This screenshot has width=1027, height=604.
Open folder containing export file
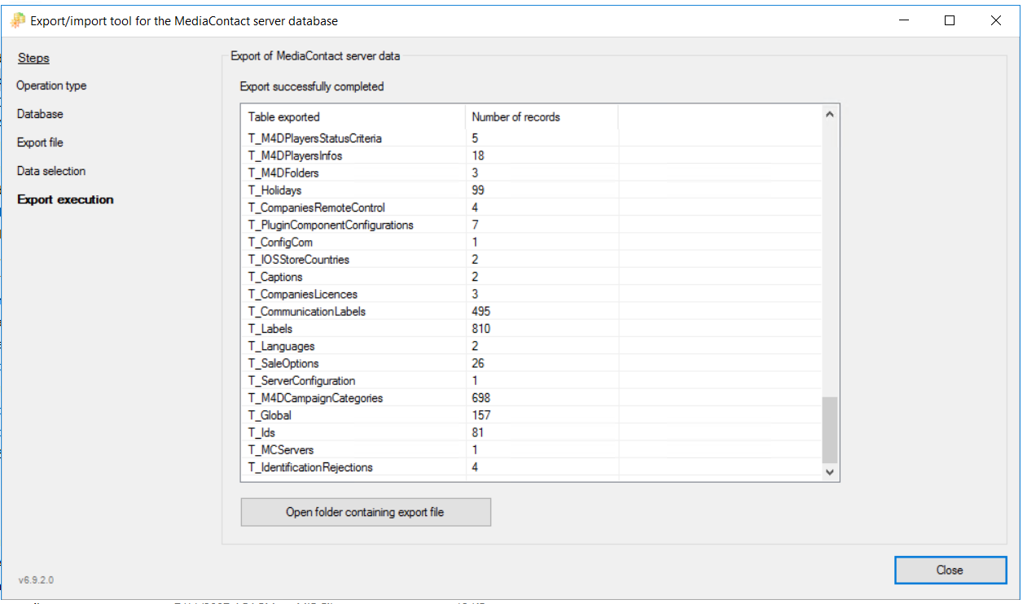click(366, 512)
